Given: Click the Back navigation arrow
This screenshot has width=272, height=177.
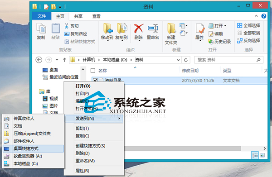Looking at the screenshot, I should point(39,60).
